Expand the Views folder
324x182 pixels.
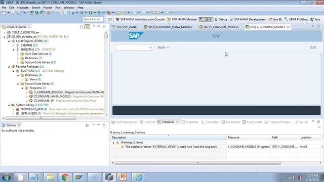22,79
